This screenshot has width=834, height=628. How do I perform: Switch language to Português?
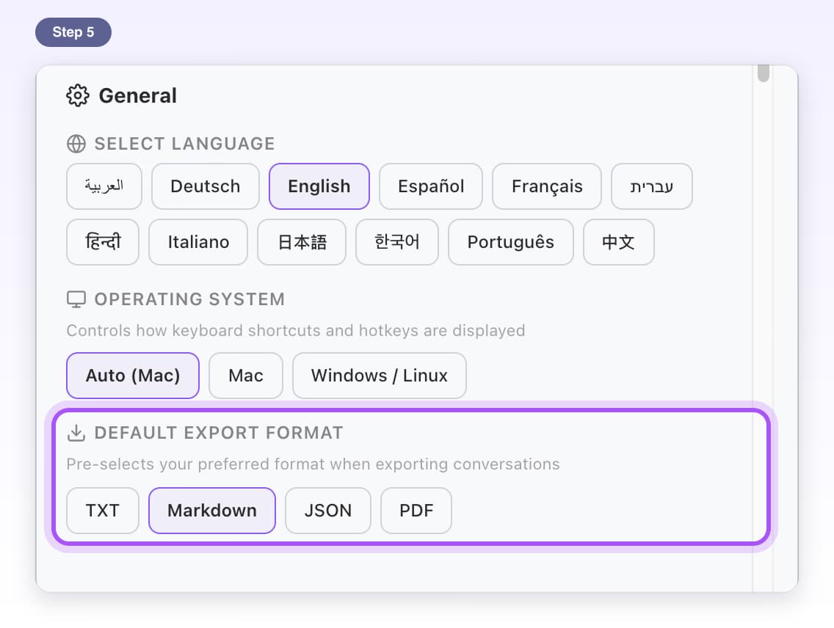point(511,242)
